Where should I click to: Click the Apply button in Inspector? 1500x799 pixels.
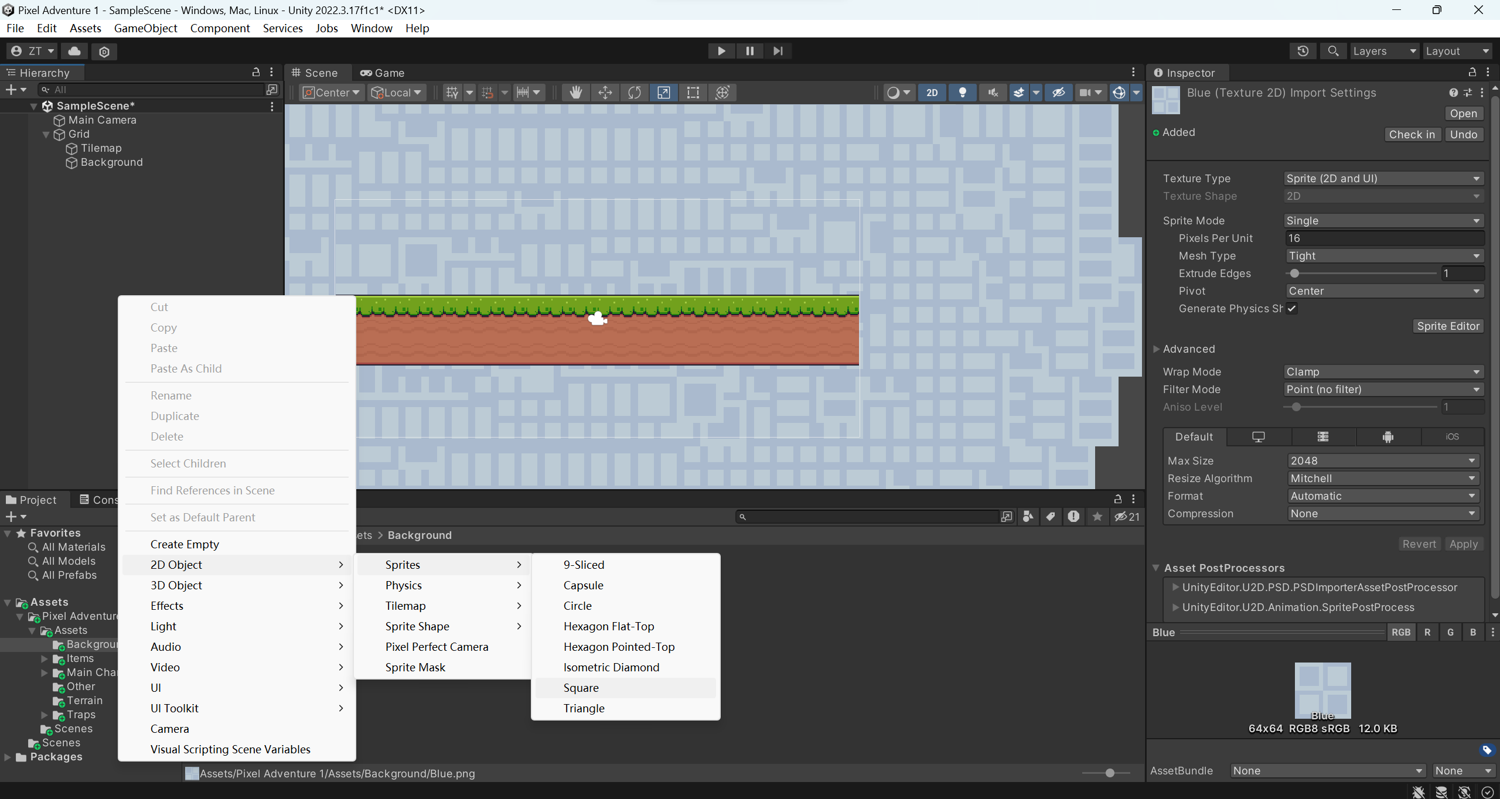[x=1463, y=544]
